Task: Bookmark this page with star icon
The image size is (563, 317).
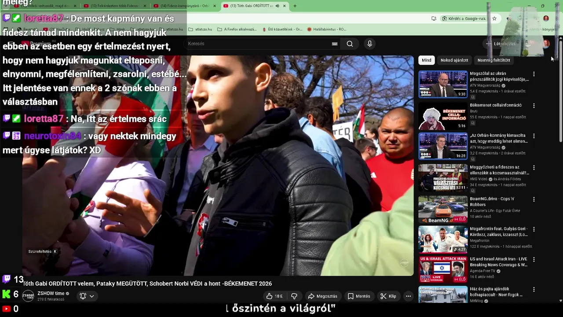Action: pos(494,18)
